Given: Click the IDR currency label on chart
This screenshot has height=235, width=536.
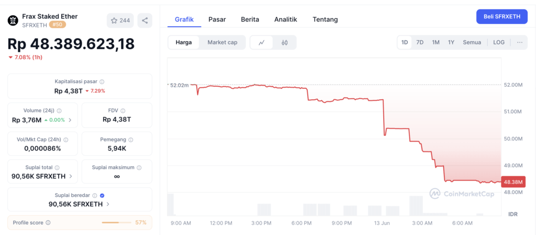Looking at the screenshot, I should [513, 215].
